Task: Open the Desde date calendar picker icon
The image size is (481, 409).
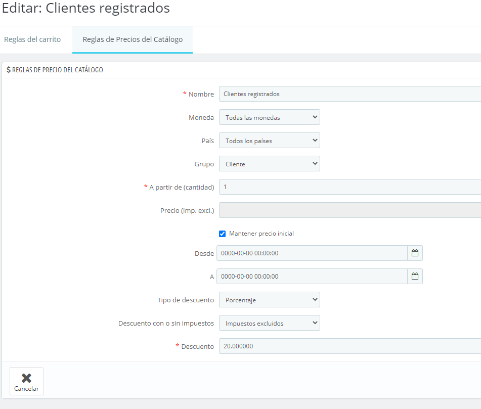Action: [x=415, y=253]
